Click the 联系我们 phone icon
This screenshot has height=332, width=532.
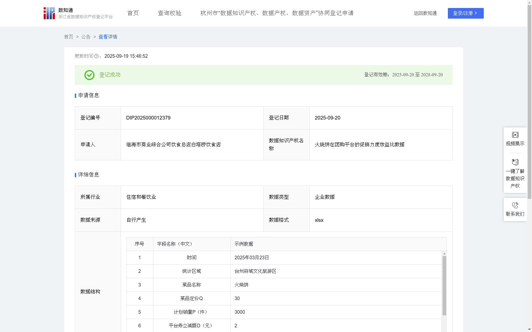coord(515,205)
